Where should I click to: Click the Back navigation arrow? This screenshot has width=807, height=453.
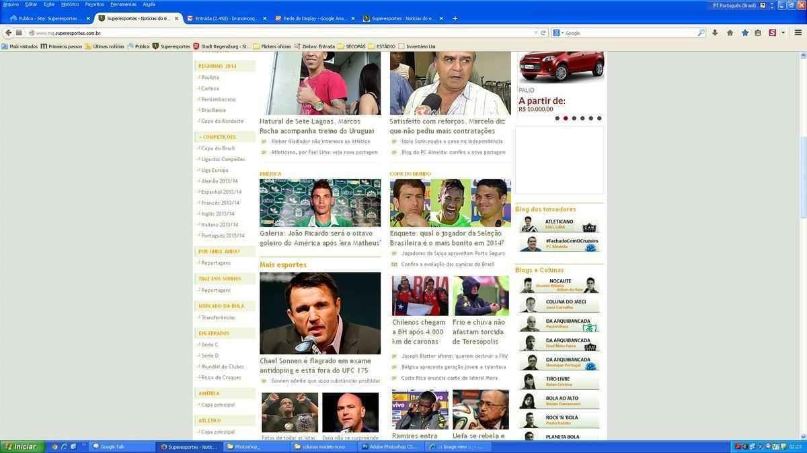8,32
